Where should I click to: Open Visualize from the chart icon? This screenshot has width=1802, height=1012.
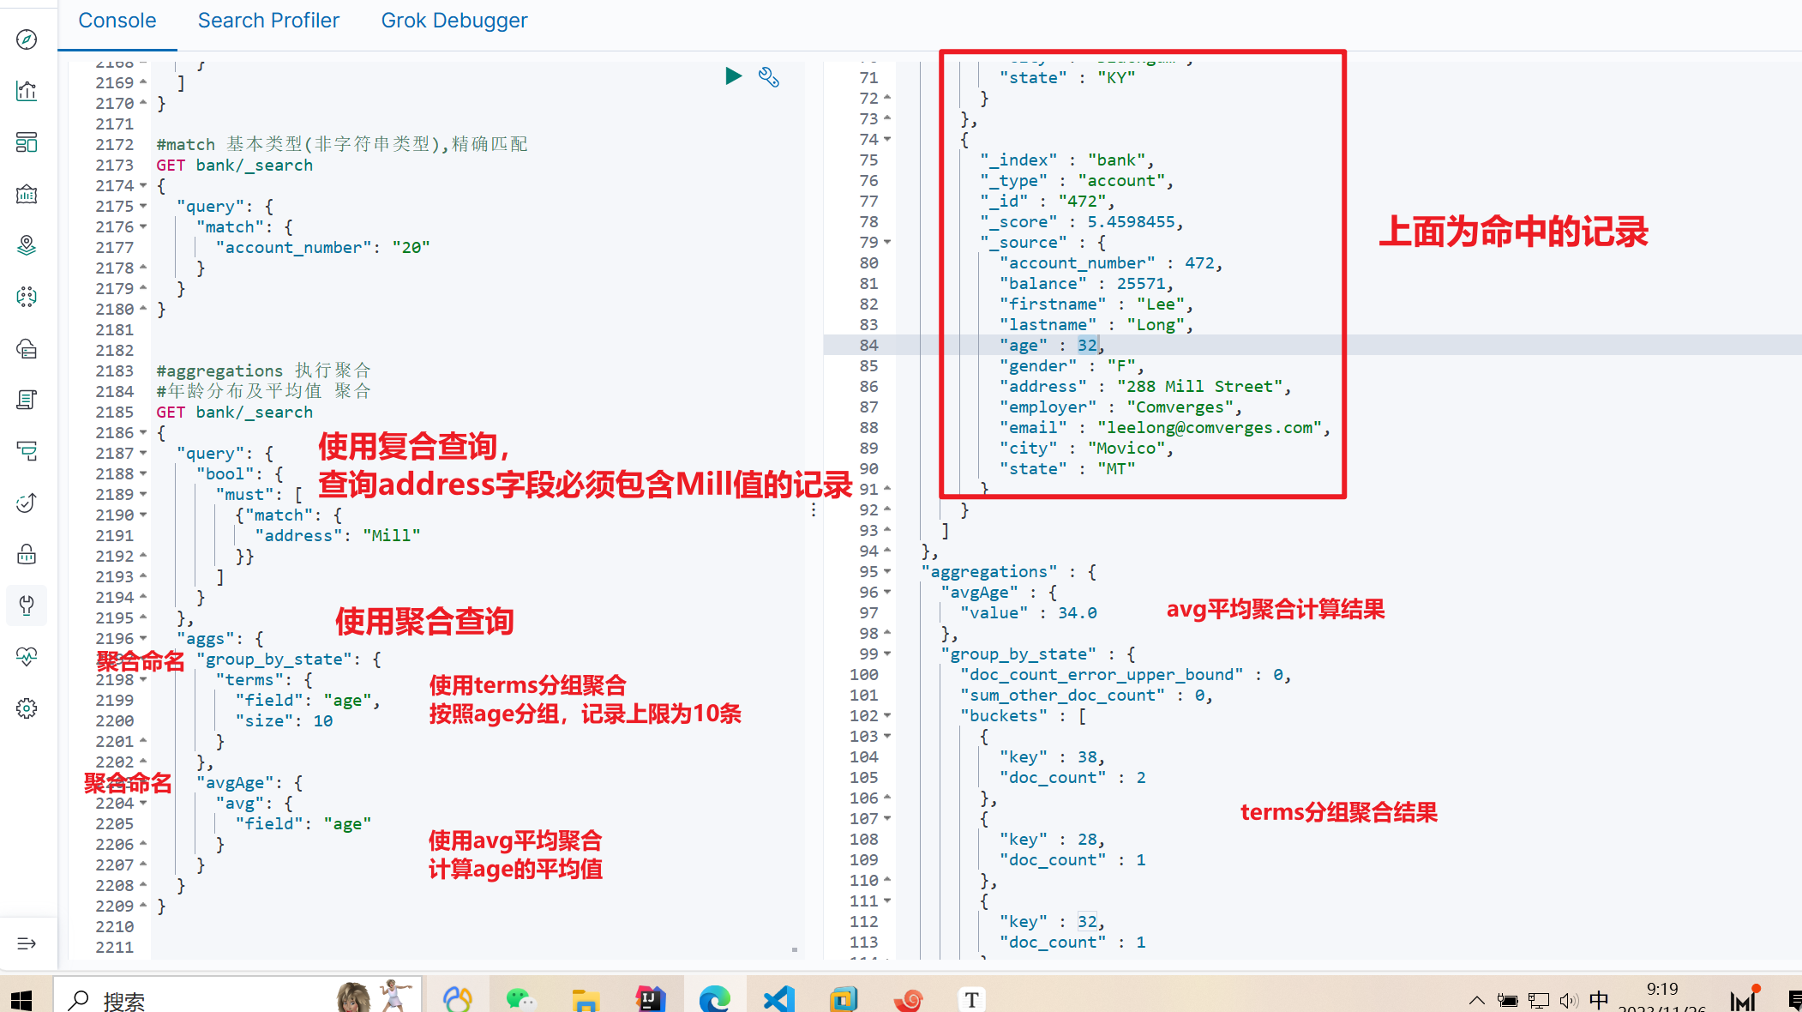(x=27, y=91)
